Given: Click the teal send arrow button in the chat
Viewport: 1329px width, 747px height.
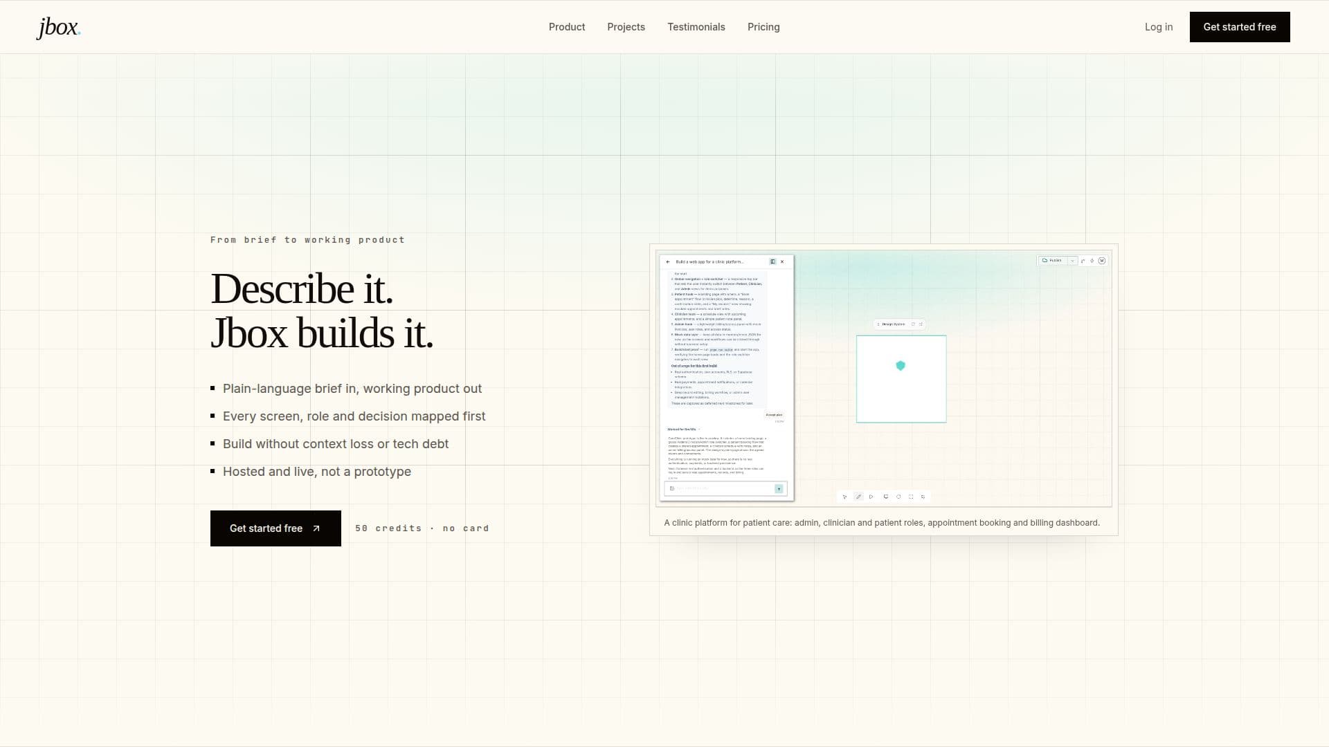Looking at the screenshot, I should [779, 489].
